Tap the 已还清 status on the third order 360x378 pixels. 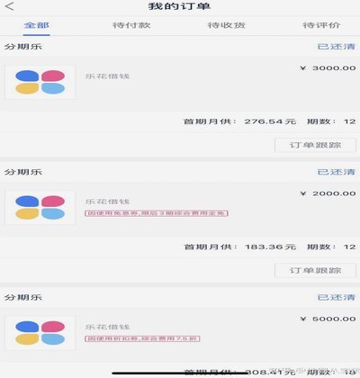click(337, 298)
